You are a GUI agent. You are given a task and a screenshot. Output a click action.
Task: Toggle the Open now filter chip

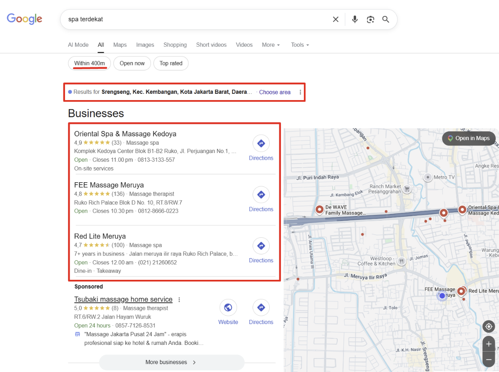(132, 63)
